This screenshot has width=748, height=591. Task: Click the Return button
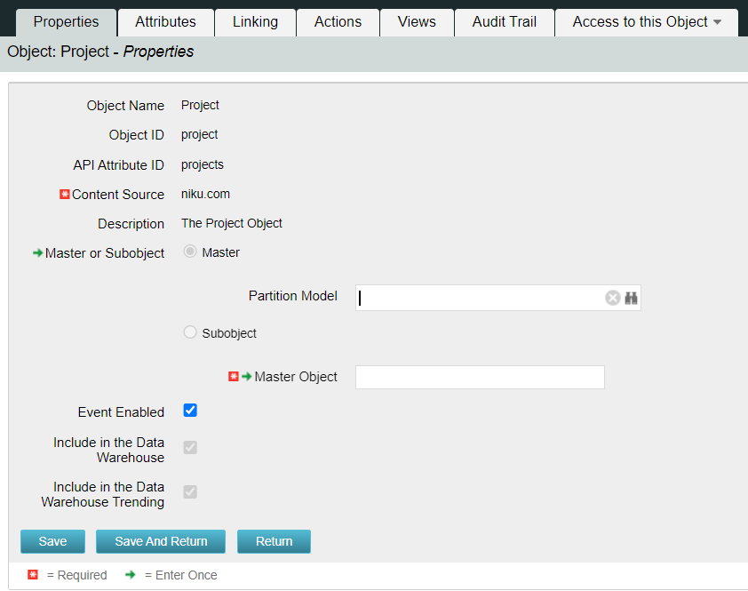(274, 541)
